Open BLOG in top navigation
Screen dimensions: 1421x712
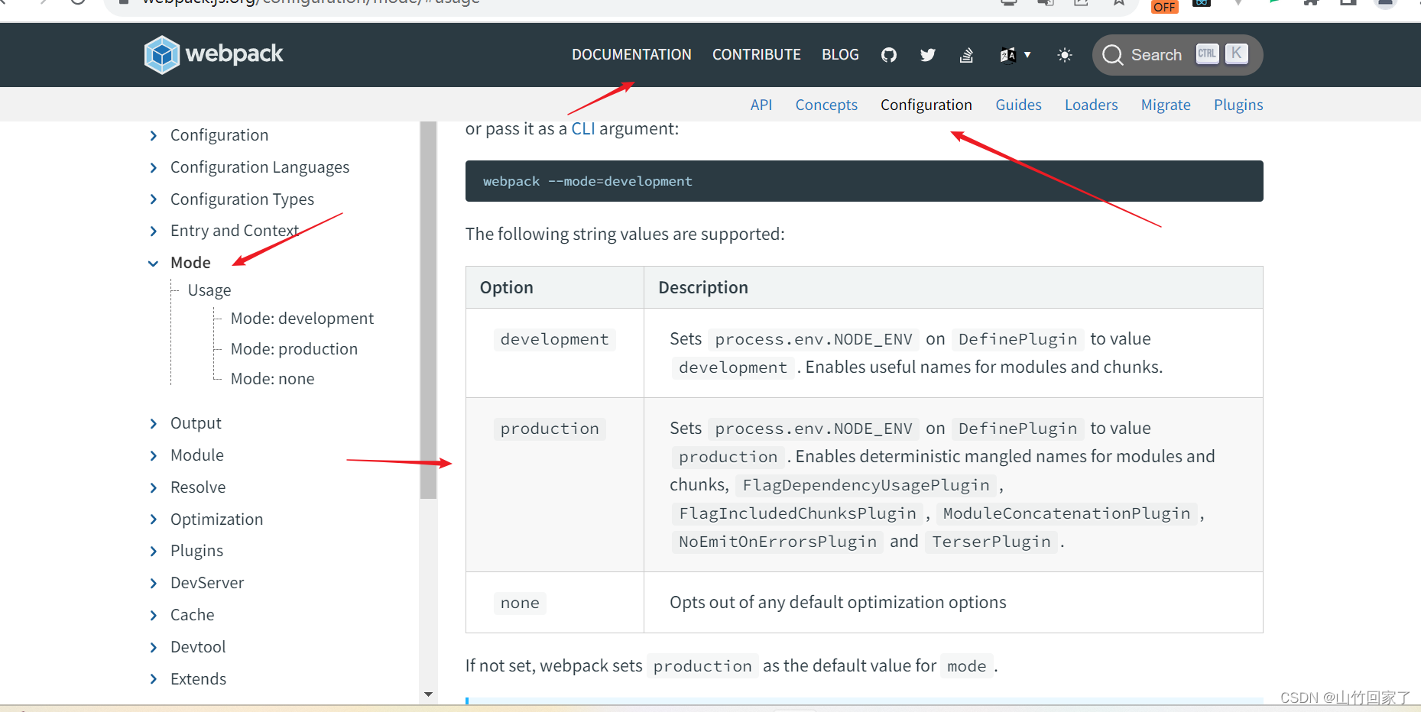[840, 55]
